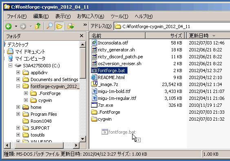230x161 pixels.
Task: Expand the cygwin tree node
Action: [26, 100]
